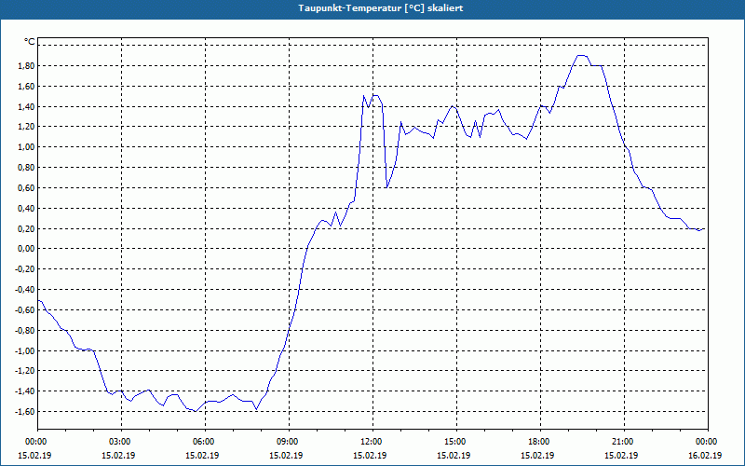Click the 18:00 time label
This screenshot has width=745, height=466.
pyautogui.click(x=540, y=442)
